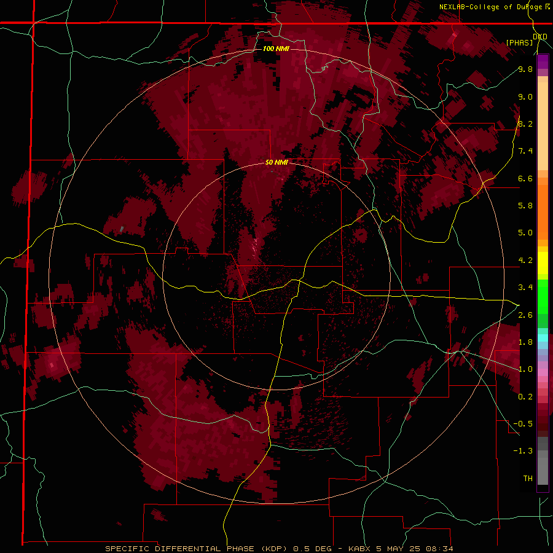Viewport: 553px width, 553px height.
Task: Click the -0.5 value on the scale
Action: pyautogui.click(x=523, y=424)
